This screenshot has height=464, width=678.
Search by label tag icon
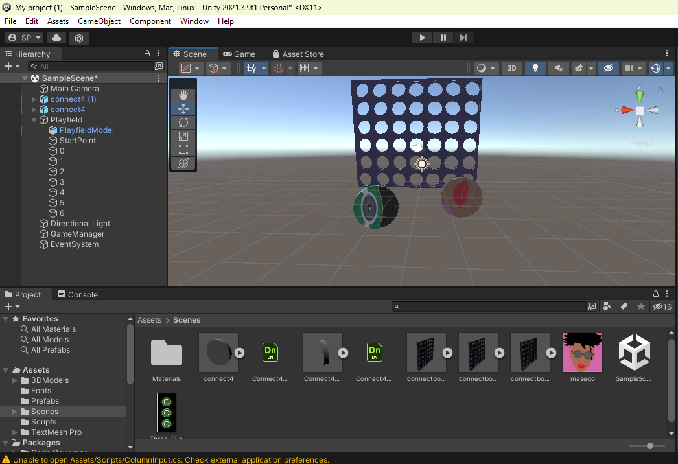[624, 307]
